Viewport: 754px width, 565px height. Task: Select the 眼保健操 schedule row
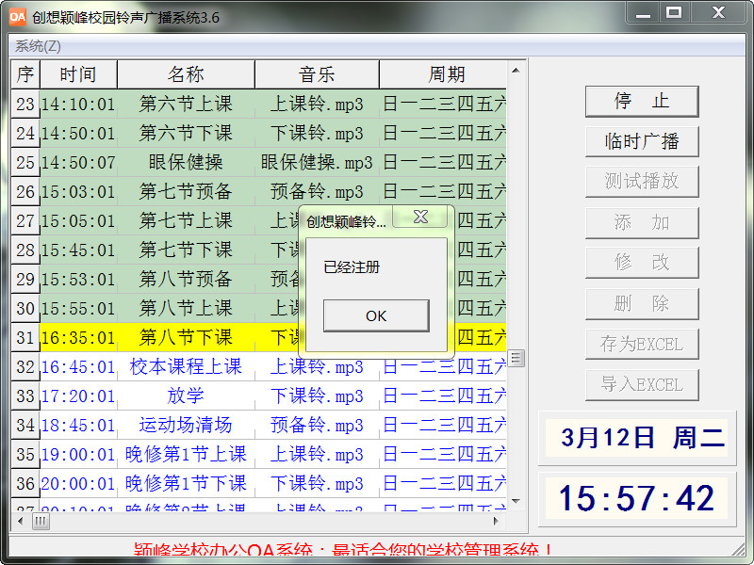(186, 162)
